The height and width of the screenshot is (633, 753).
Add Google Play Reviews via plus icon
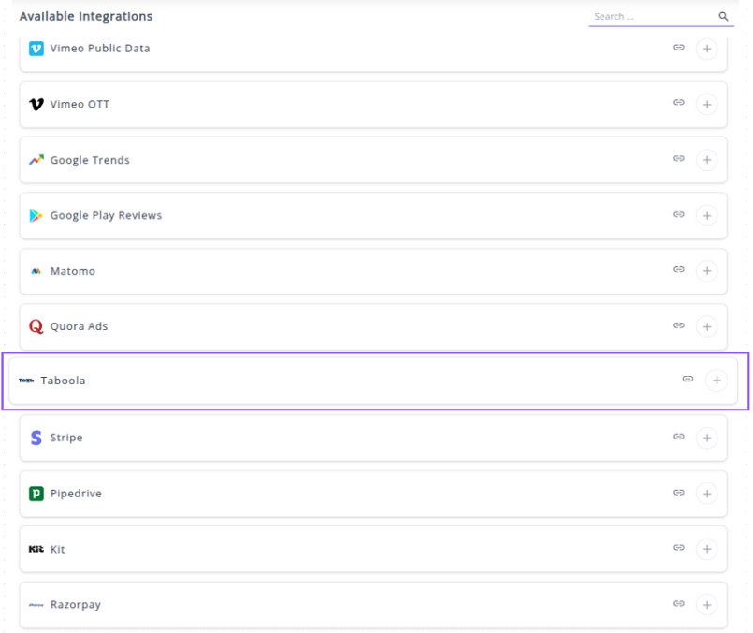pos(707,216)
